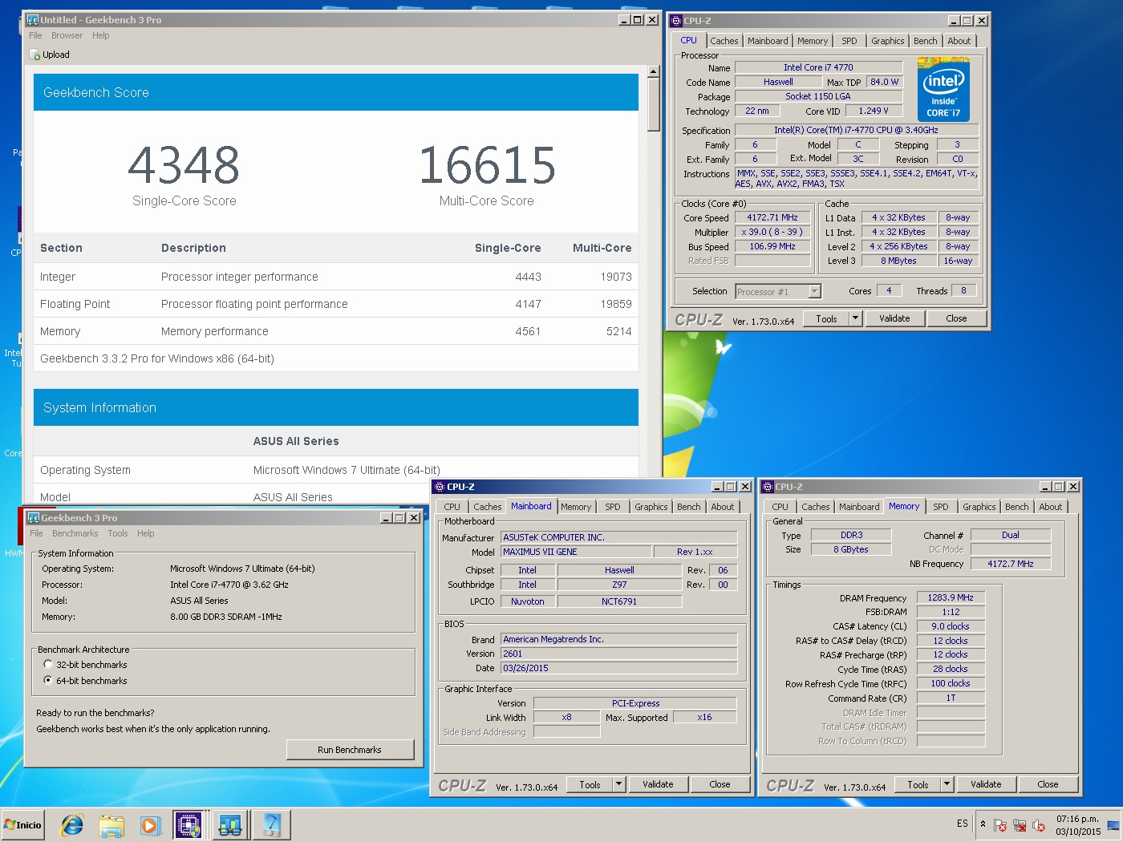Click the Core Speed value 4172.71 MHz
Image resolution: width=1123 pixels, height=842 pixels.
772,217
